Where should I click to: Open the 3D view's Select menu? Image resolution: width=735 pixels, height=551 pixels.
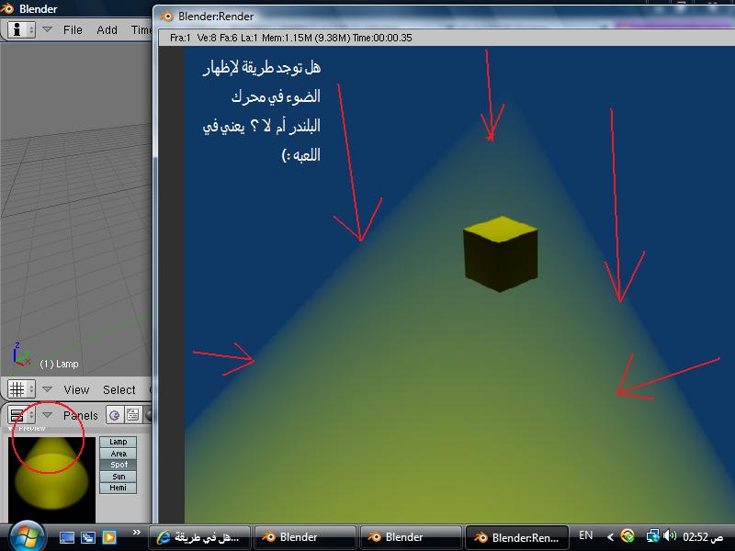pyautogui.click(x=119, y=389)
